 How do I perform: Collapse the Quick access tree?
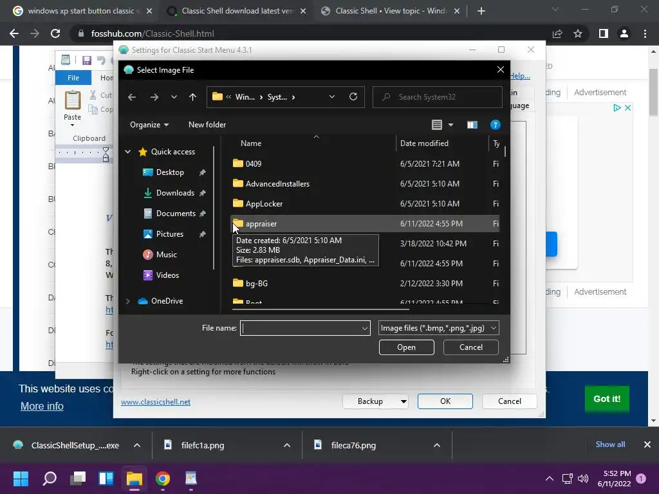point(128,152)
